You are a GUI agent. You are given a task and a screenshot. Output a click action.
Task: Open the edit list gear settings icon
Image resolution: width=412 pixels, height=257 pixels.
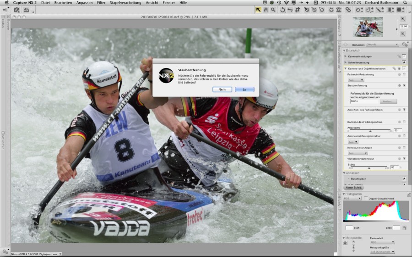[404, 45]
